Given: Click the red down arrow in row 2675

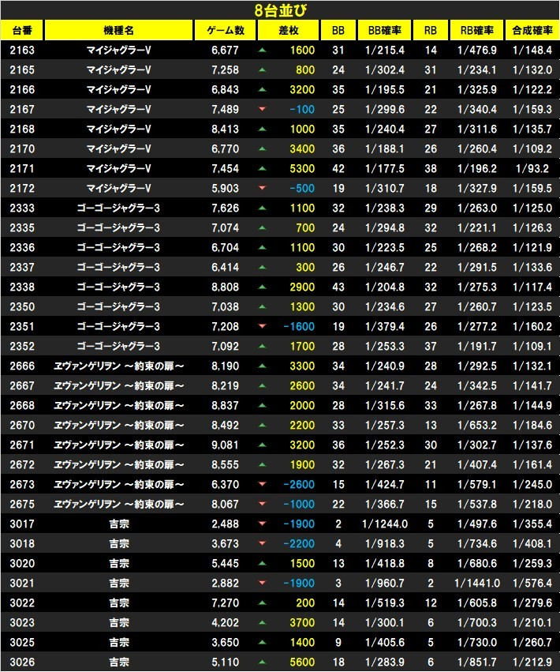Looking at the screenshot, I should [x=263, y=504].
